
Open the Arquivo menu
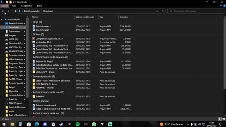[5, 6]
